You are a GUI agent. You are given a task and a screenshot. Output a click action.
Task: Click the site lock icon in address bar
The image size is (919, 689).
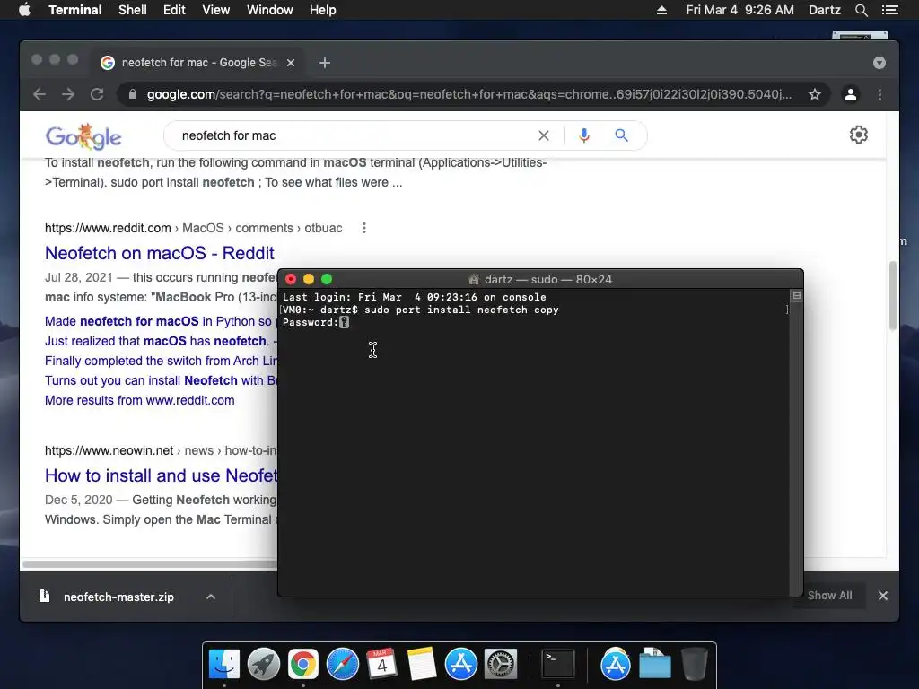coord(133,94)
